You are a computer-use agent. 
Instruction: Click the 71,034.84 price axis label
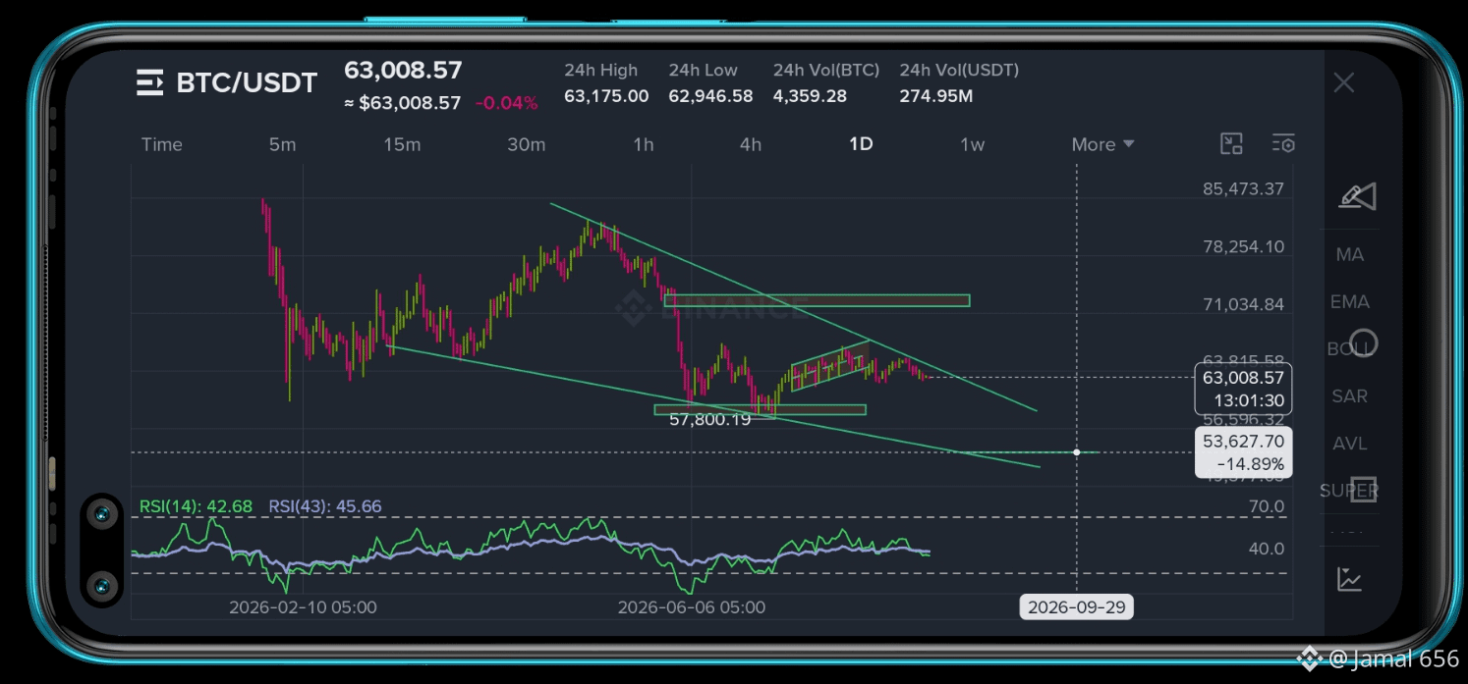click(x=1243, y=304)
